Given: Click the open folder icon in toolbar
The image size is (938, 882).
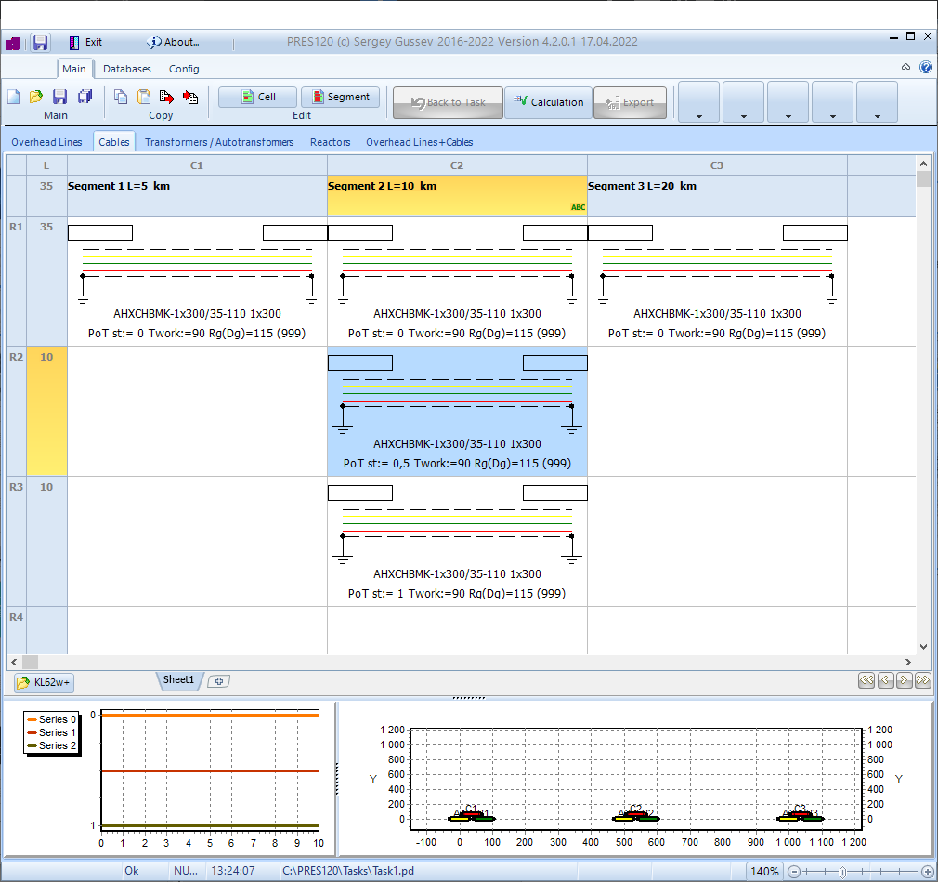Looking at the screenshot, I should pyautogui.click(x=36, y=97).
